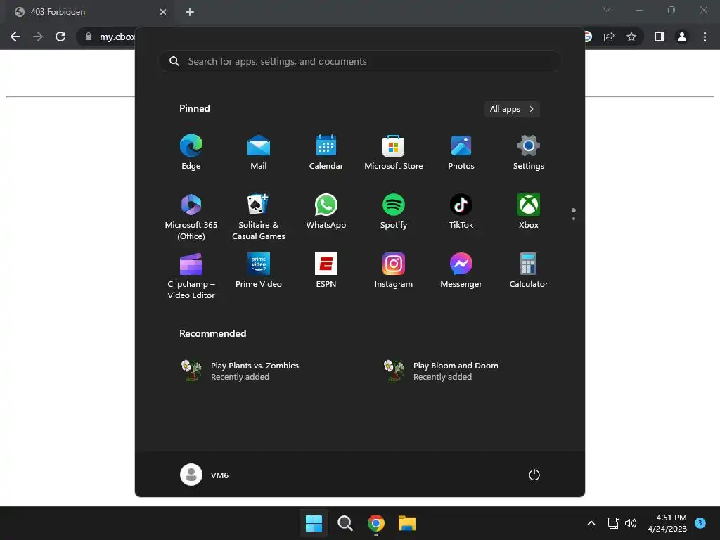Open Chrome profile menu
Screen dimensions: 720x540
pos(682,37)
